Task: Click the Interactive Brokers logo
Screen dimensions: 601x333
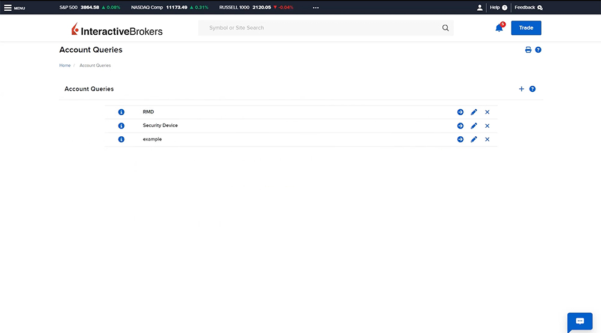Action: [x=117, y=29]
